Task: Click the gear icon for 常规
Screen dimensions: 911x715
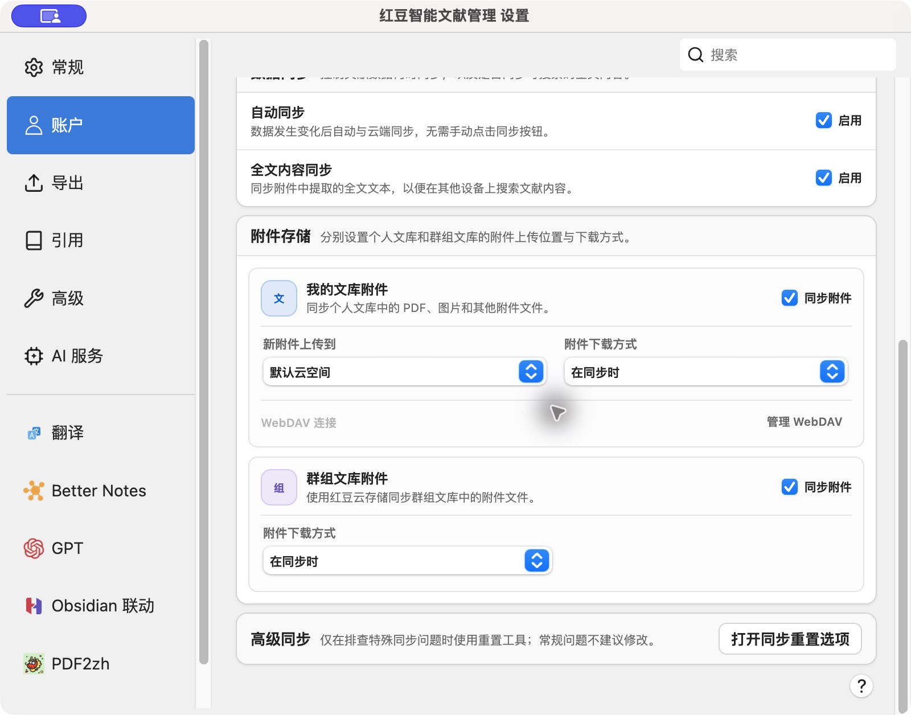Action: pos(34,67)
